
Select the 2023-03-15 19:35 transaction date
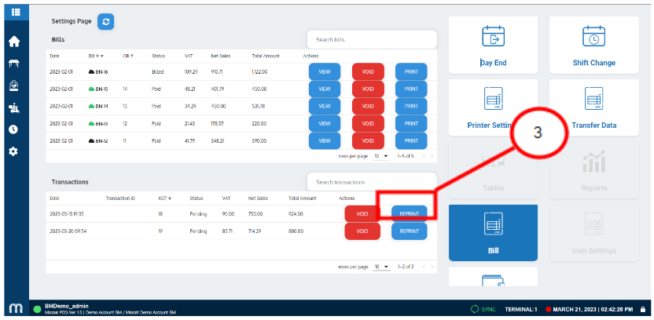point(67,214)
